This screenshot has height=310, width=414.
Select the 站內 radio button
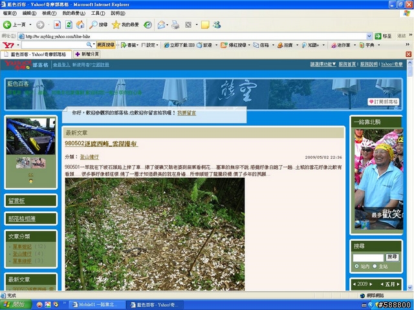[x=356, y=266]
